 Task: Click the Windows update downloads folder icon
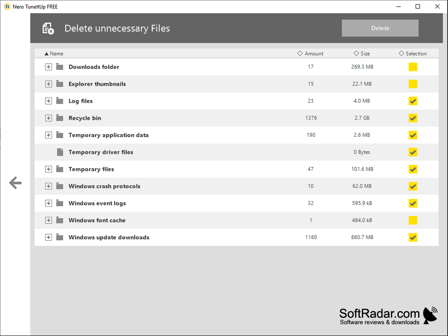pos(60,237)
